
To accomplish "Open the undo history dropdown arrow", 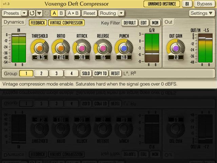I will [39, 13].
